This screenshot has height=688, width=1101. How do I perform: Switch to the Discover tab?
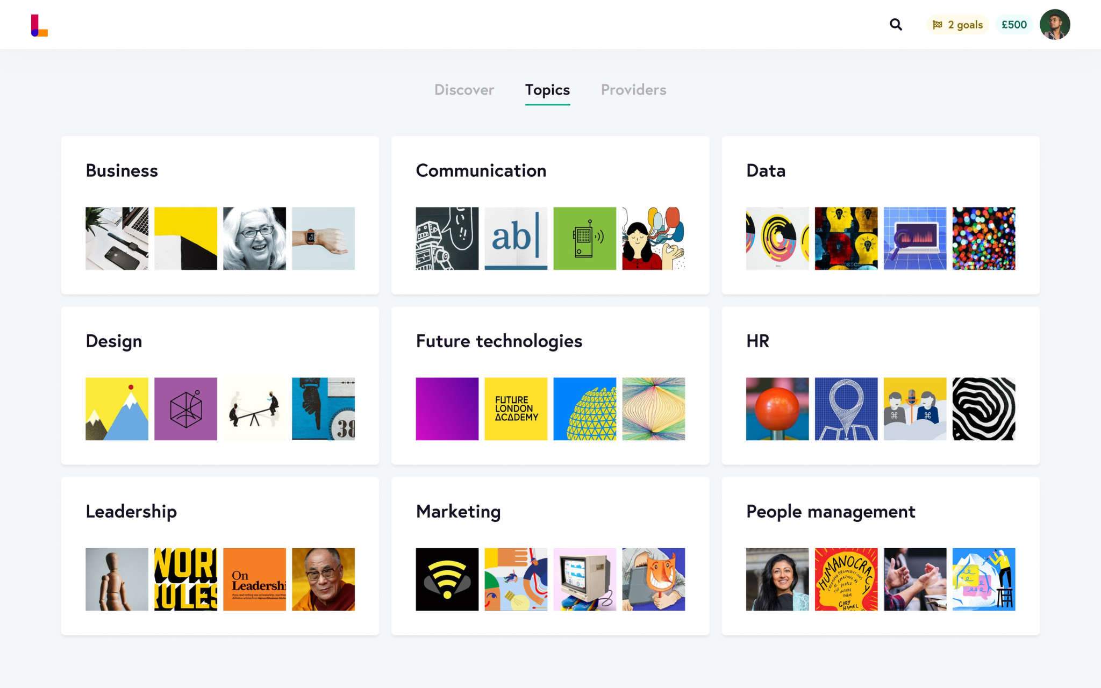tap(464, 90)
